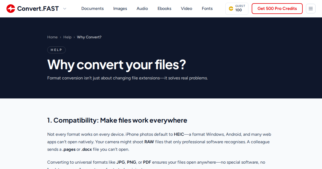This screenshot has height=169, width=322.
Task: Click Get 500 Pro Credits button
Action: [x=277, y=9]
